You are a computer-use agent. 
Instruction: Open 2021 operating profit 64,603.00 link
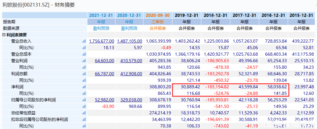point(104,61)
